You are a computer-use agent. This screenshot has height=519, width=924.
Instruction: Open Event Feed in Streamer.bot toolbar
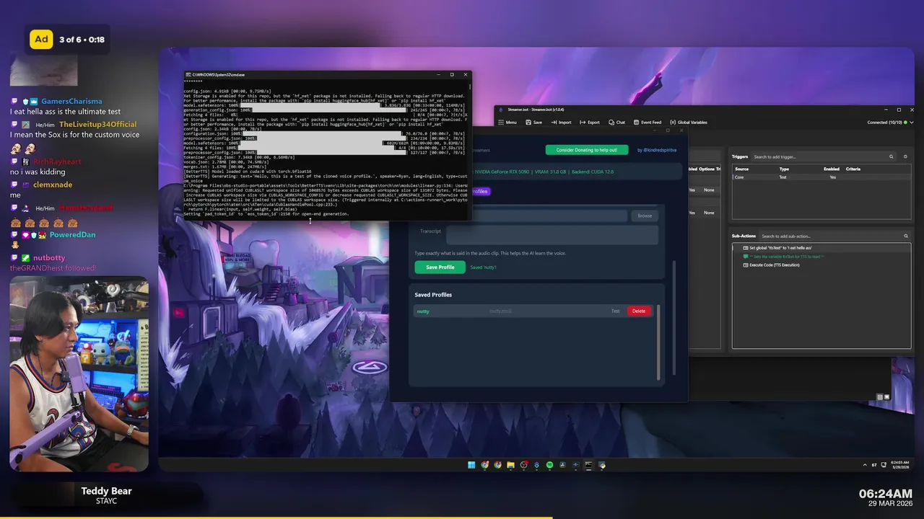pos(648,122)
